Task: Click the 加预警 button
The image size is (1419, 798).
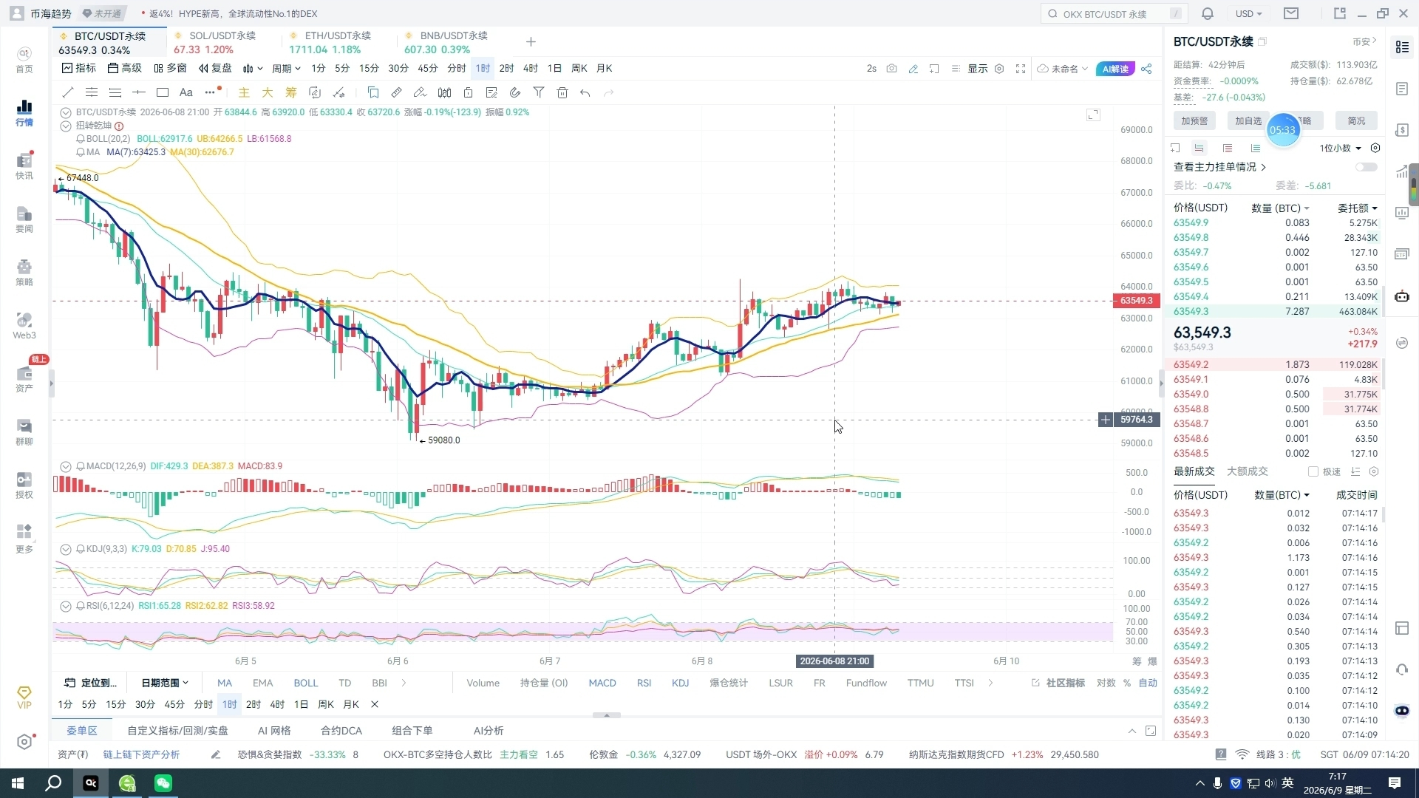Action: [1194, 120]
